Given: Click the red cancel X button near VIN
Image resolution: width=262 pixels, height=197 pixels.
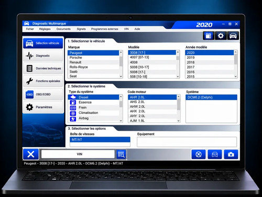Looking at the screenshot, I should pyautogui.click(x=31, y=154).
